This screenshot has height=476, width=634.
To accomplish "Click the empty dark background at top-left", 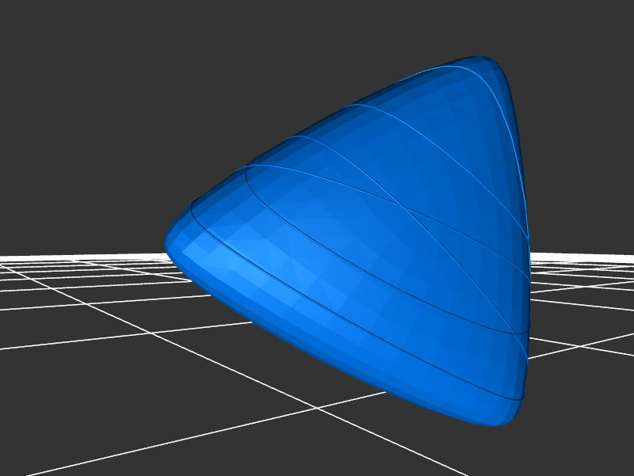I will pyautogui.click(x=79, y=79).
